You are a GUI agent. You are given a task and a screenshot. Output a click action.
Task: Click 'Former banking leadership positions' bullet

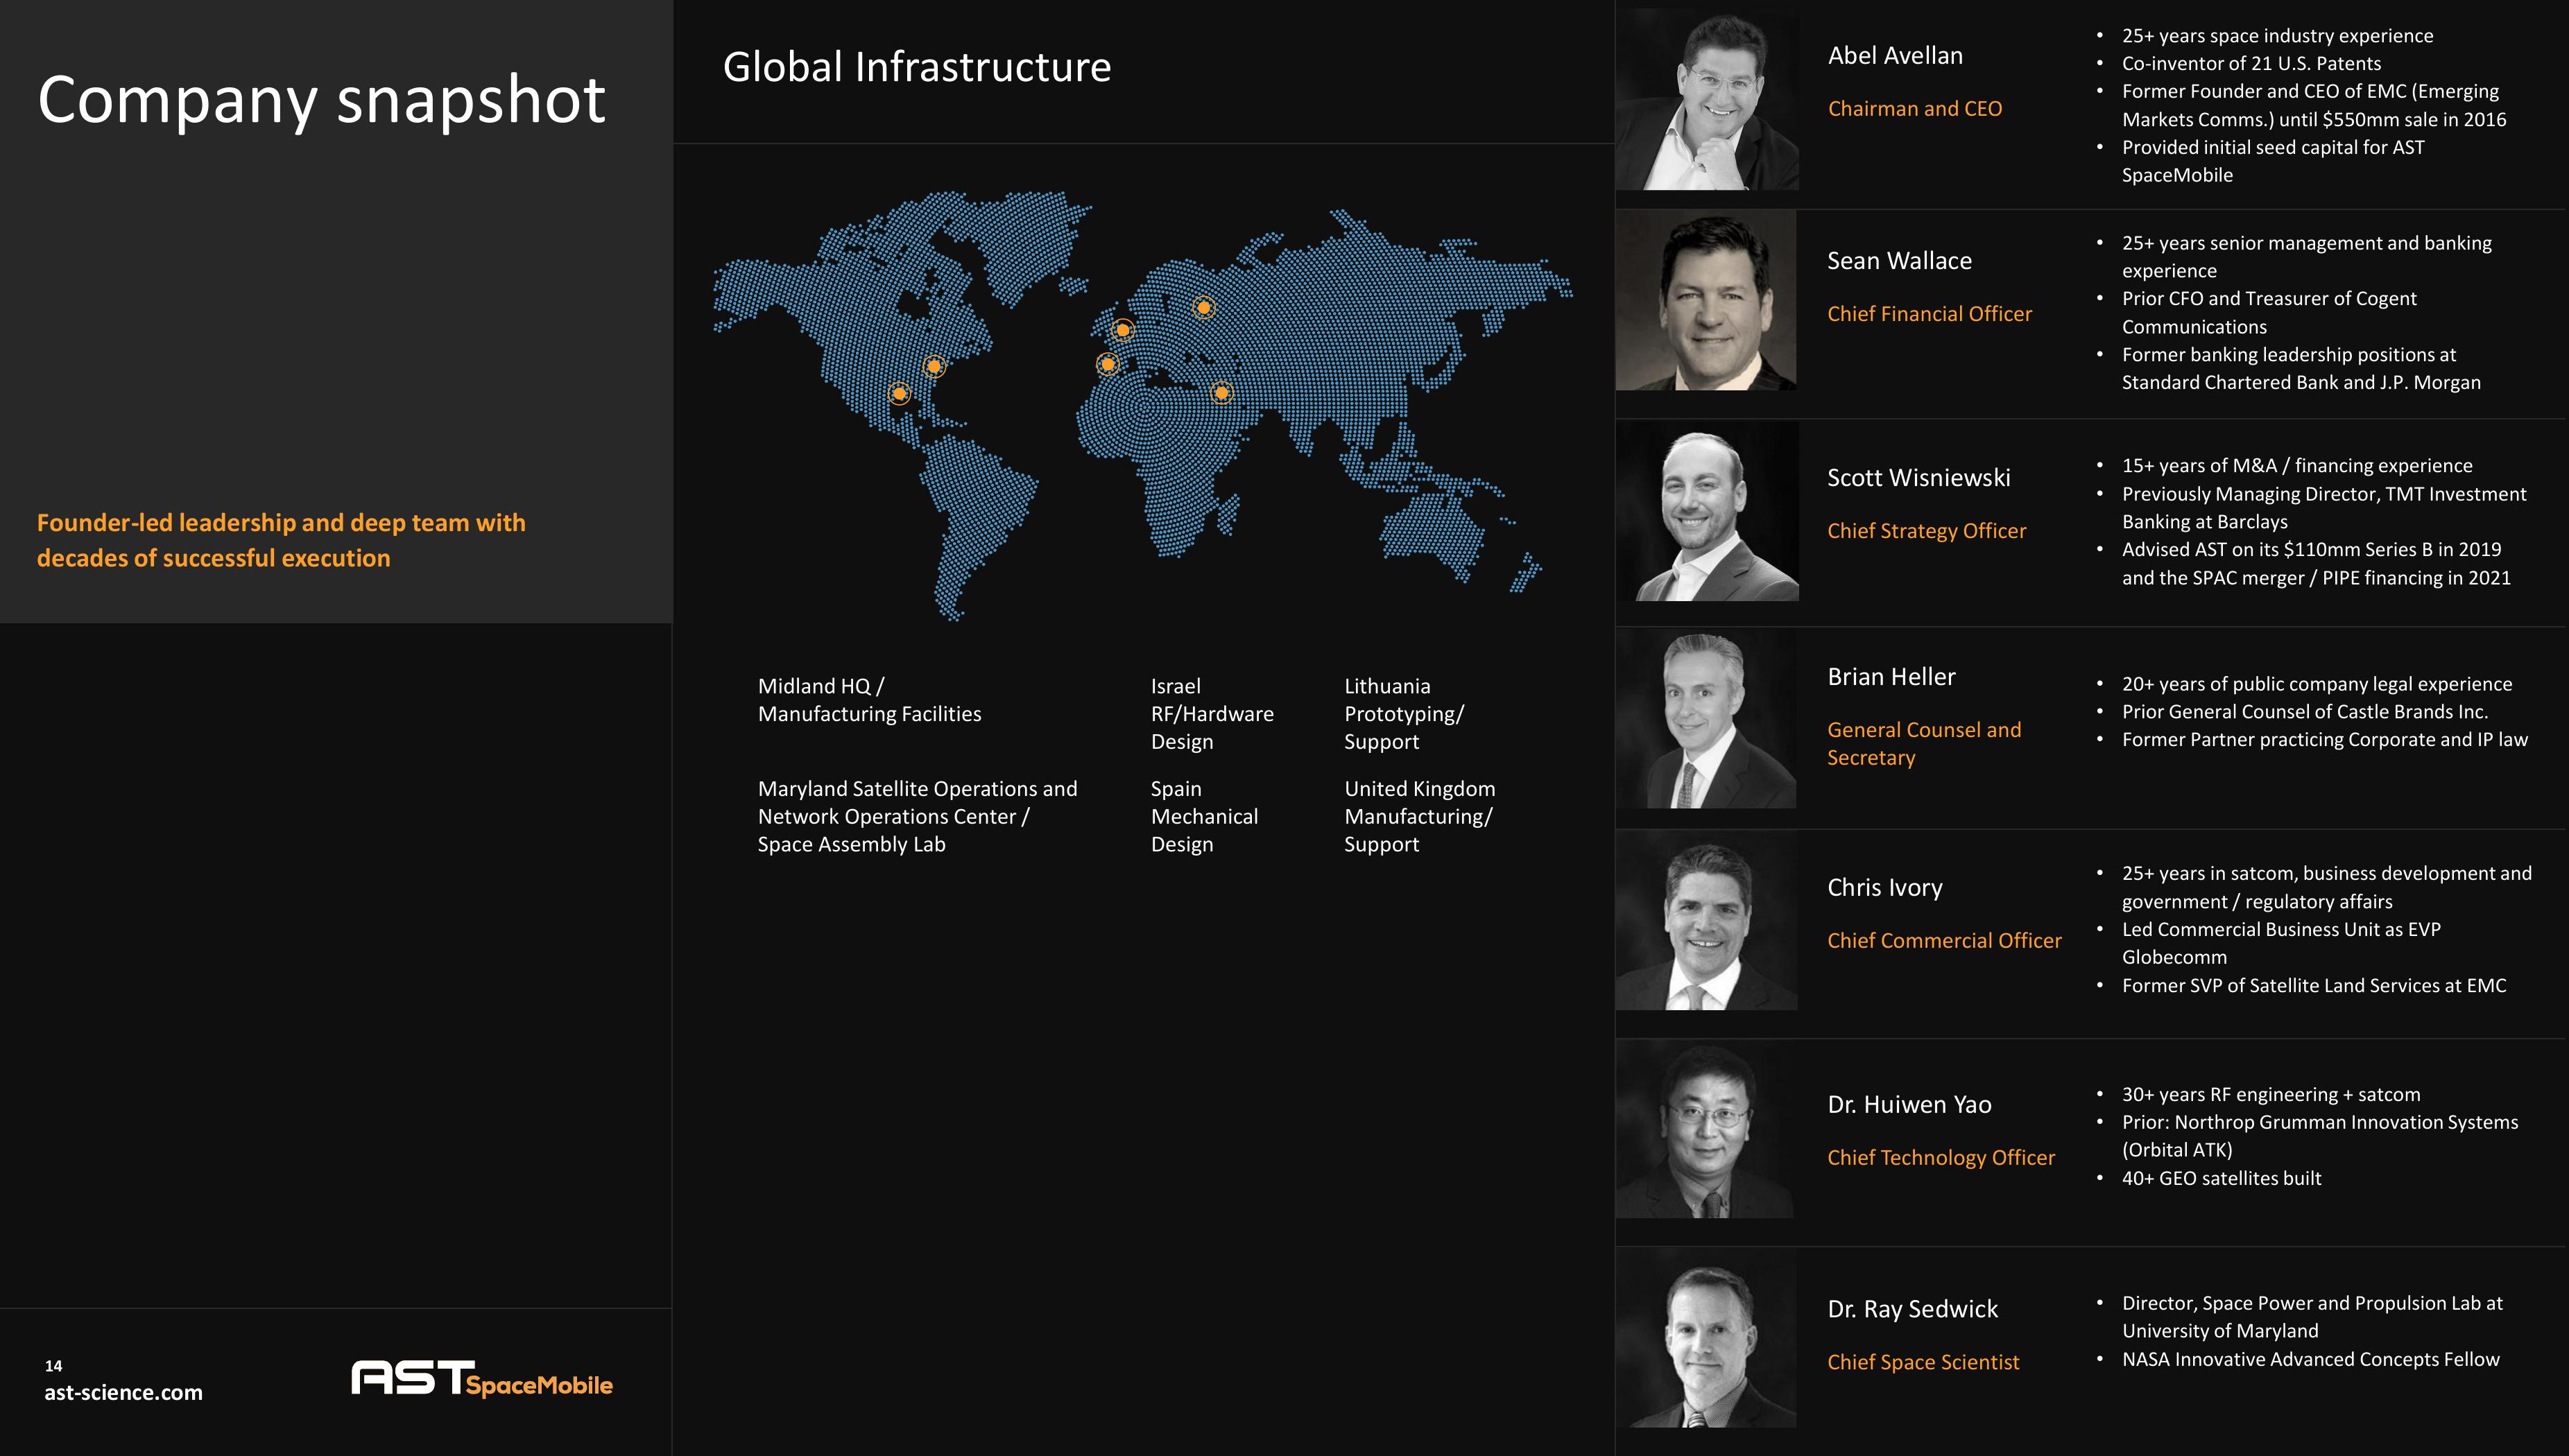pos(2301,369)
